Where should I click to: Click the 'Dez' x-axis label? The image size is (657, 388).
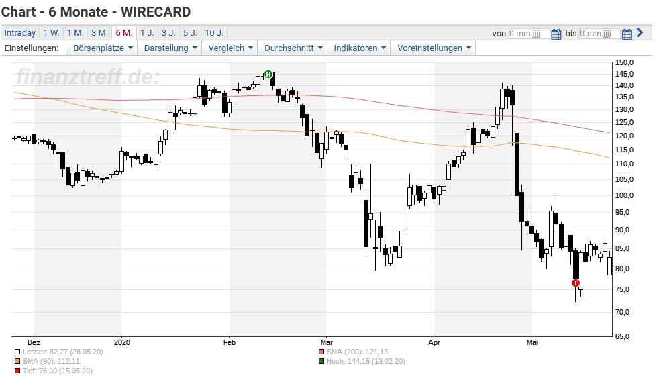pyautogui.click(x=34, y=342)
